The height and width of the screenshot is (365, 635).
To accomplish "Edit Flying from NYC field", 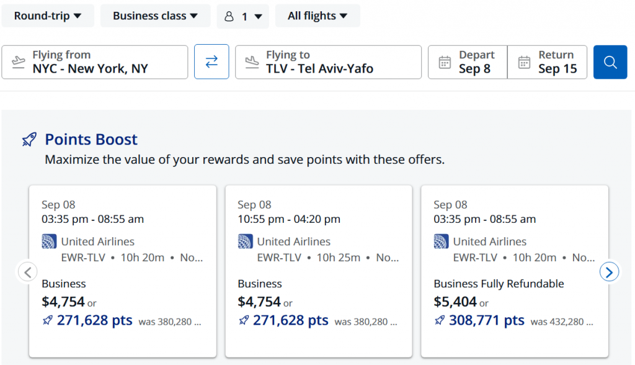I will [95, 62].
